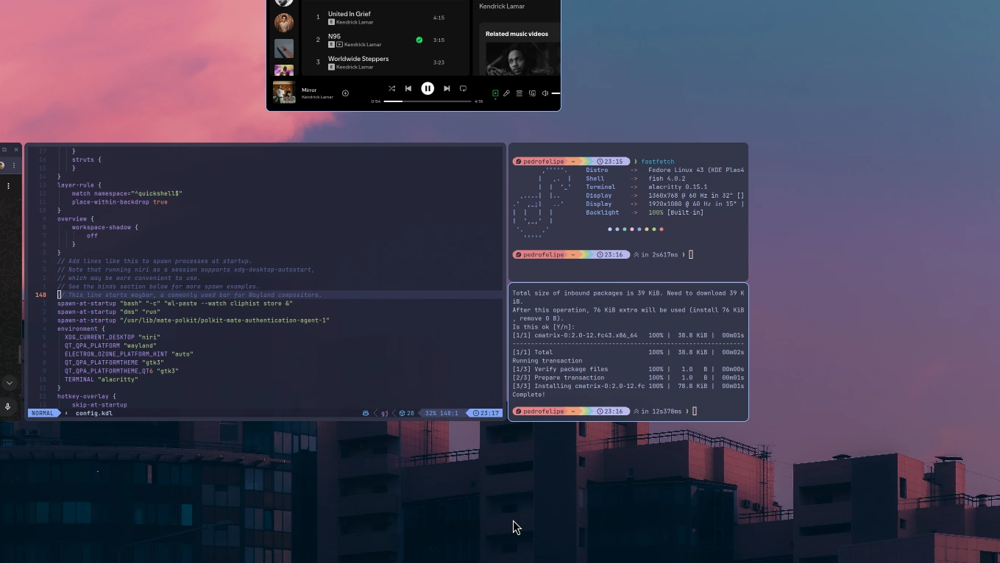The width and height of the screenshot is (1000, 563).
Task: Open the play queue
Action: click(x=519, y=93)
